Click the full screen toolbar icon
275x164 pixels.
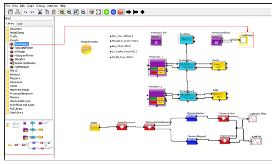(98, 12)
